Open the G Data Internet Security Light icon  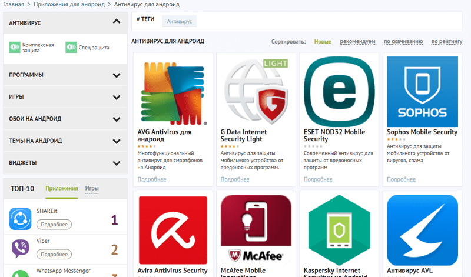point(256,92)
